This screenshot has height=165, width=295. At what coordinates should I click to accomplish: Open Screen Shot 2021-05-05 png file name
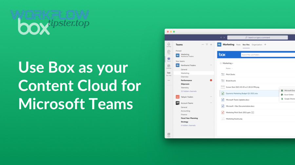pos(243,87)
